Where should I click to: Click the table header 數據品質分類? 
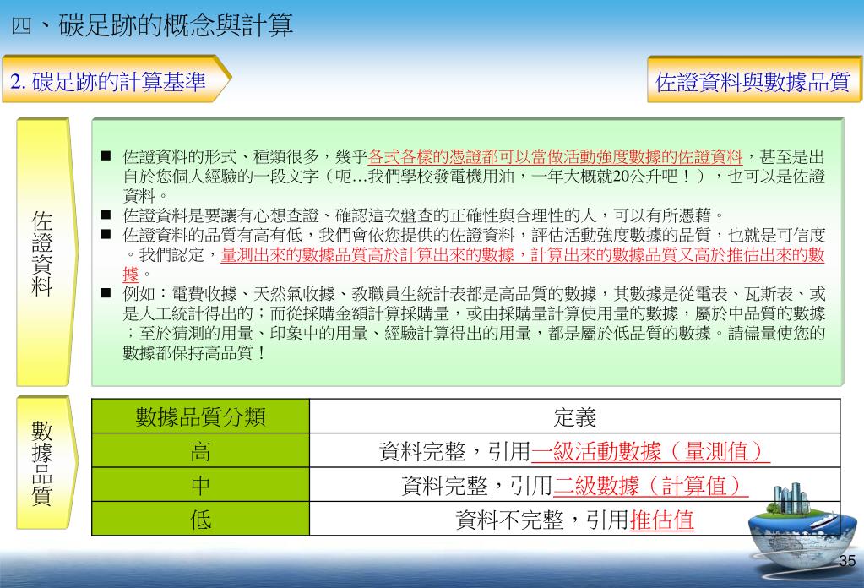[200, 416]
